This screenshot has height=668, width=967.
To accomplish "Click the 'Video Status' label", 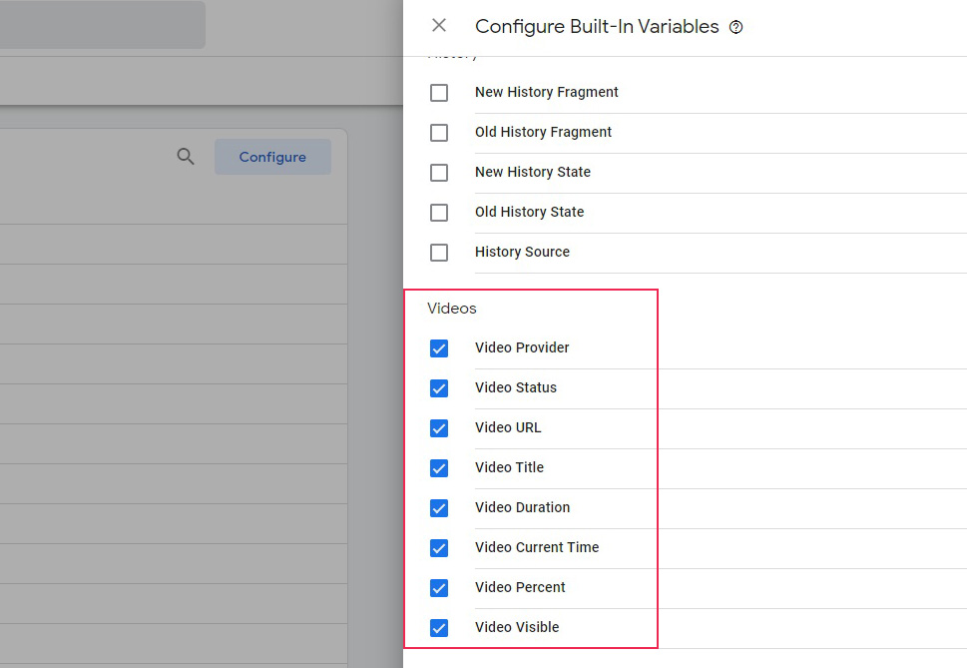I will [516, 387].
